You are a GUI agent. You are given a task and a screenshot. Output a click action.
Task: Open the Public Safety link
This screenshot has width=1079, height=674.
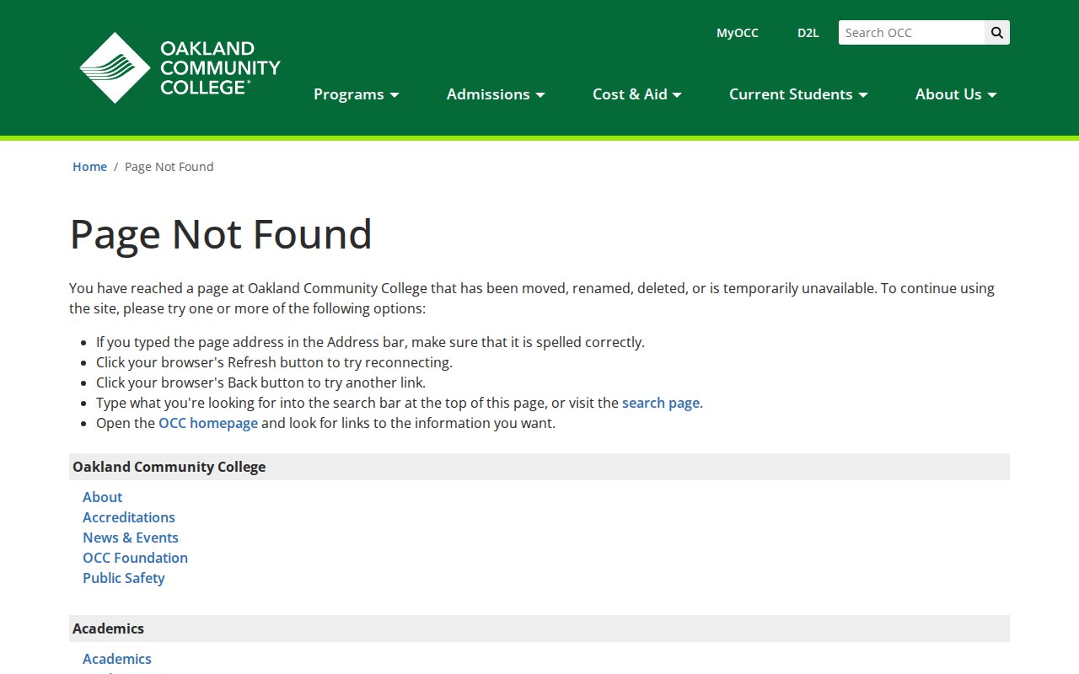coord(124,578)
